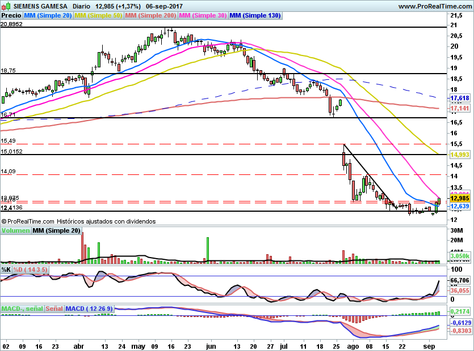
Task: Select the MACD-, señal histogram label
Action: pos(22,309)
